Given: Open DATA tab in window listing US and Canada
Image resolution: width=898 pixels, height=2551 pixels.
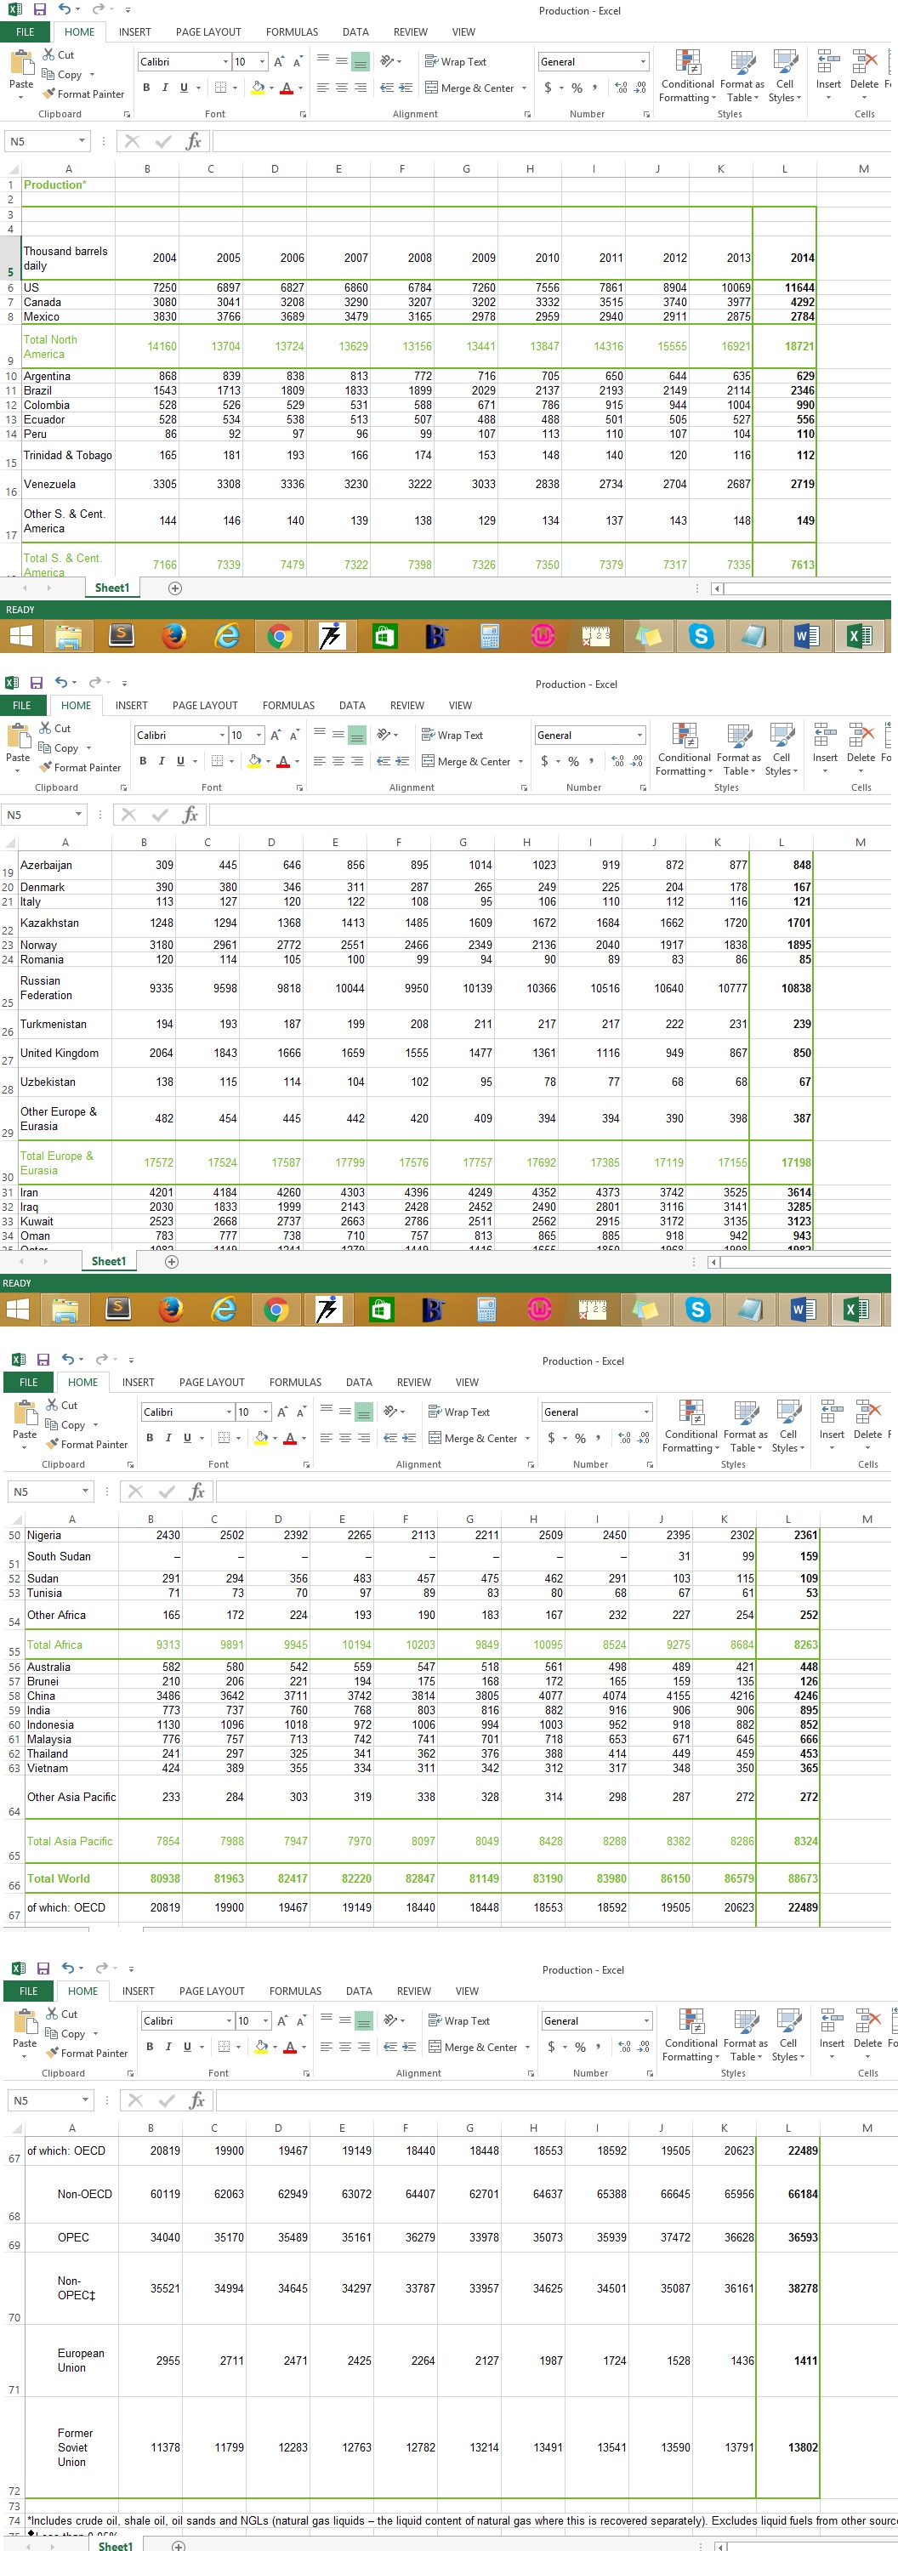Looking at the screenshot, I should (x=355, y=31).
